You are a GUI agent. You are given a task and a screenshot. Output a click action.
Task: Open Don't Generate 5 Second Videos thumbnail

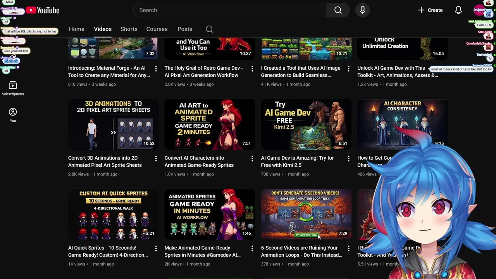(306, 214)
